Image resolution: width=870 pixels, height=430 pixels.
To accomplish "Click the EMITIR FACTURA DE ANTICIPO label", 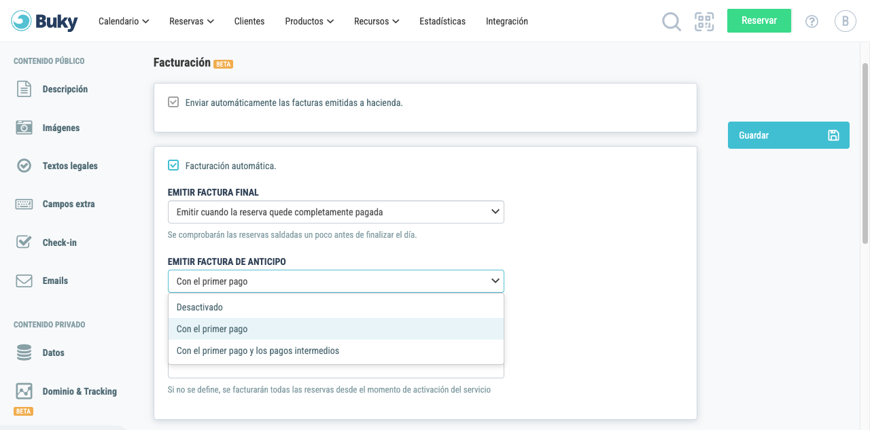I will [227, 262].
